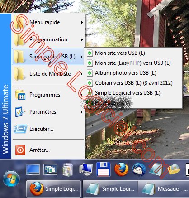Expand the Menu rapide submenu arrow
The image size is (189, 198).
click(82, 23)
